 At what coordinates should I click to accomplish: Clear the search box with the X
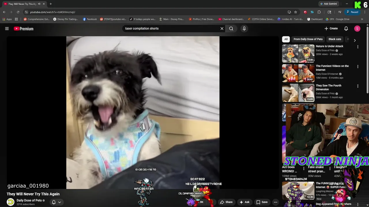coord(222,28)
